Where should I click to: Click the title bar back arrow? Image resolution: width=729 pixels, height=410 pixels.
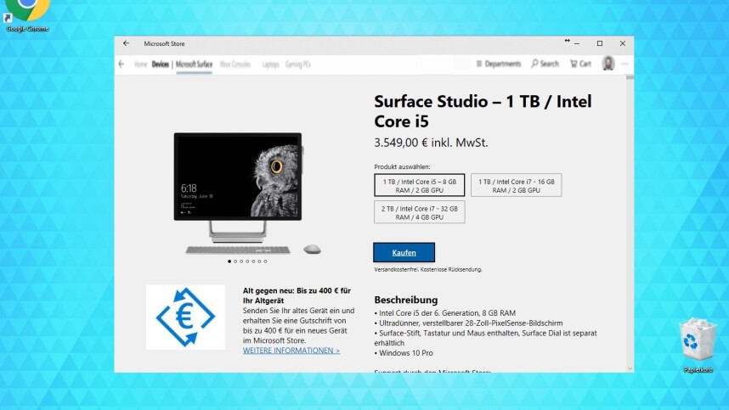[x=126, y=43]
